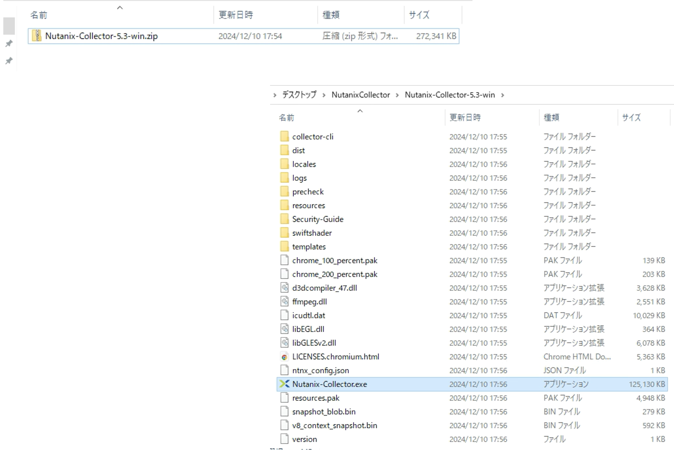Click the upper pin icon in left pane
674x451 pixels.
[x=9, y=43]
